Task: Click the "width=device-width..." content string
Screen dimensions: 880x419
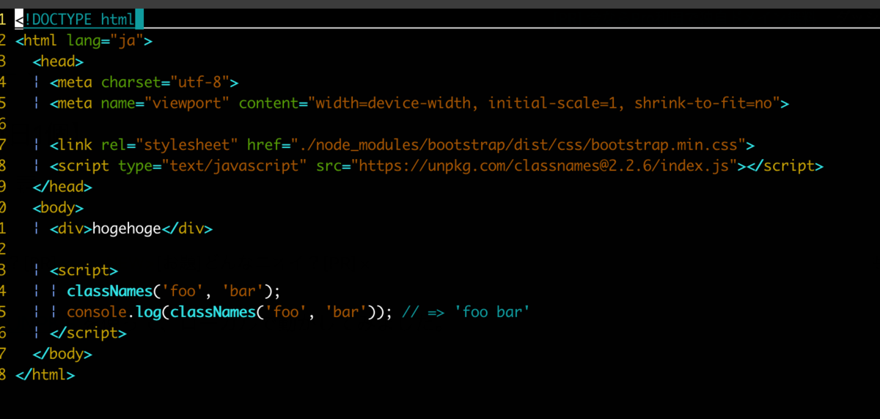Action: (543, 103)
